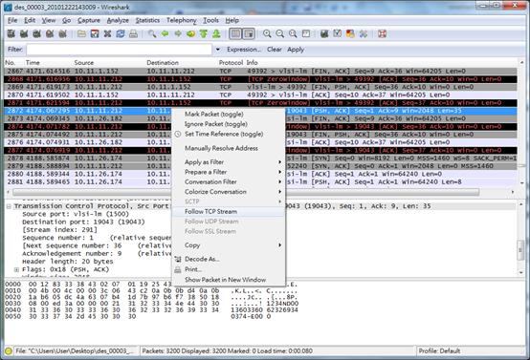Choose Print... in context menu

[x=193, y=269]
